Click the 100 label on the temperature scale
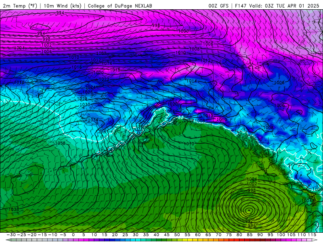Viewport: 323px width, 242px height. [x=281, y=235]
